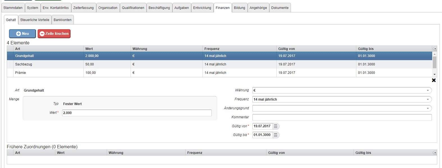Open calendar picker for Gültig von
Viewport: 442px width, 168px height.
click(x=276, y=126)
